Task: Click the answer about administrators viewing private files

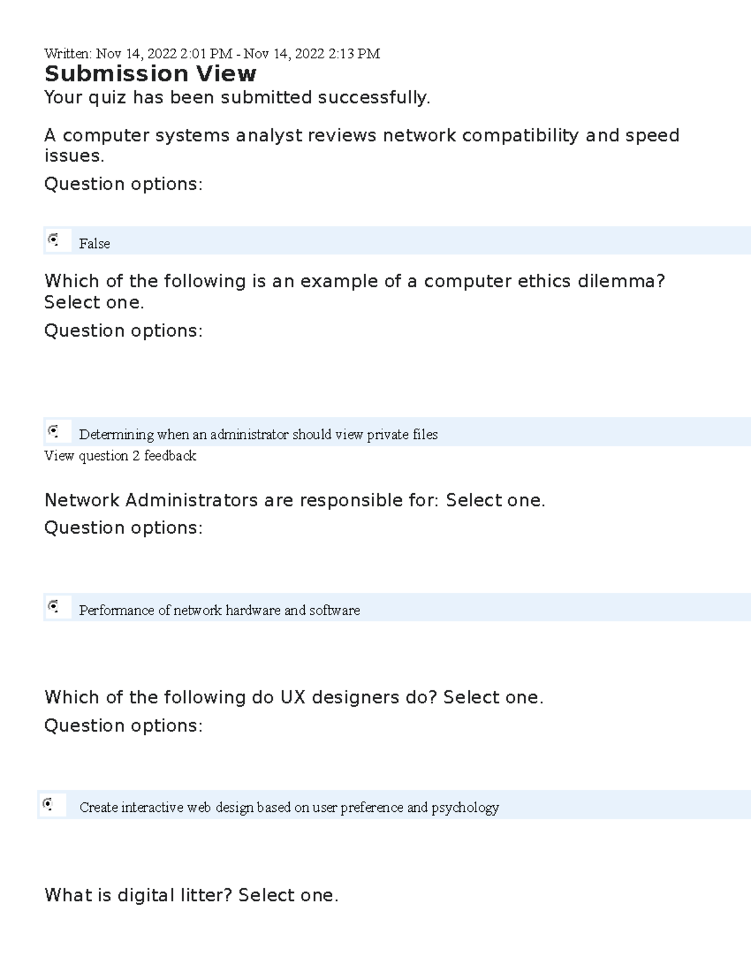Action: (258, 434)
